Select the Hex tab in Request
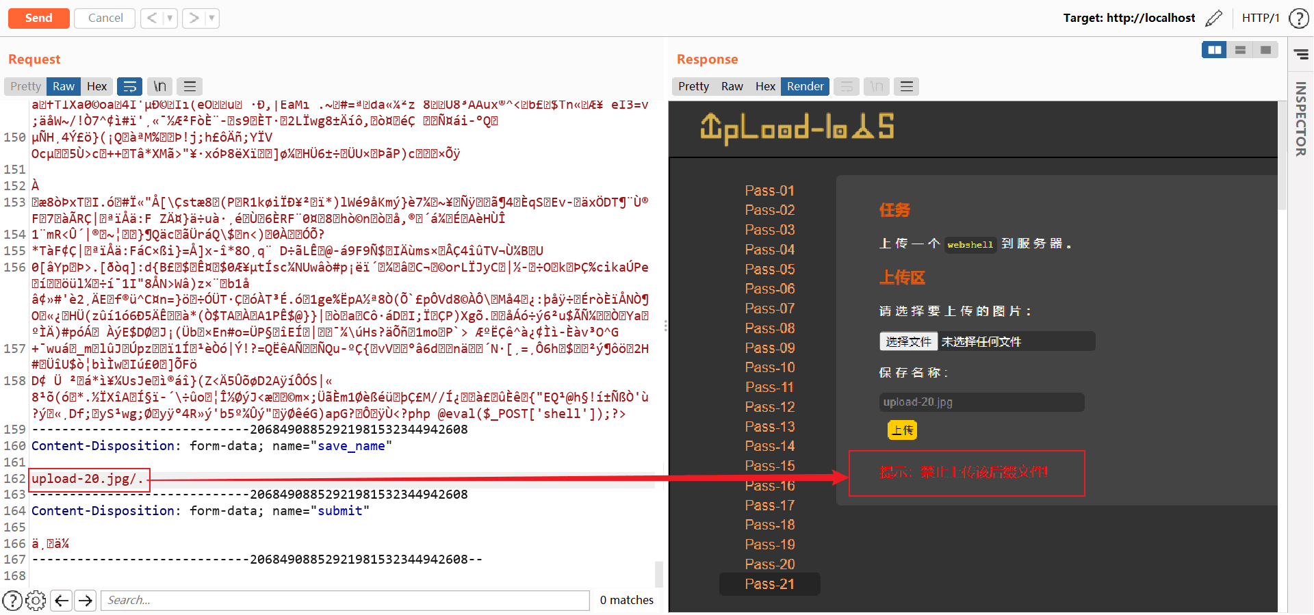 (x=97, y=86)
